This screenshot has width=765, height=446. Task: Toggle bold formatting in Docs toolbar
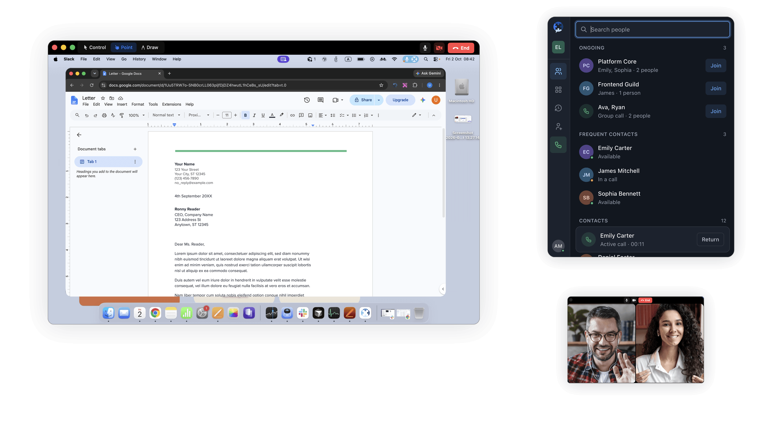(x=245, y=115)
